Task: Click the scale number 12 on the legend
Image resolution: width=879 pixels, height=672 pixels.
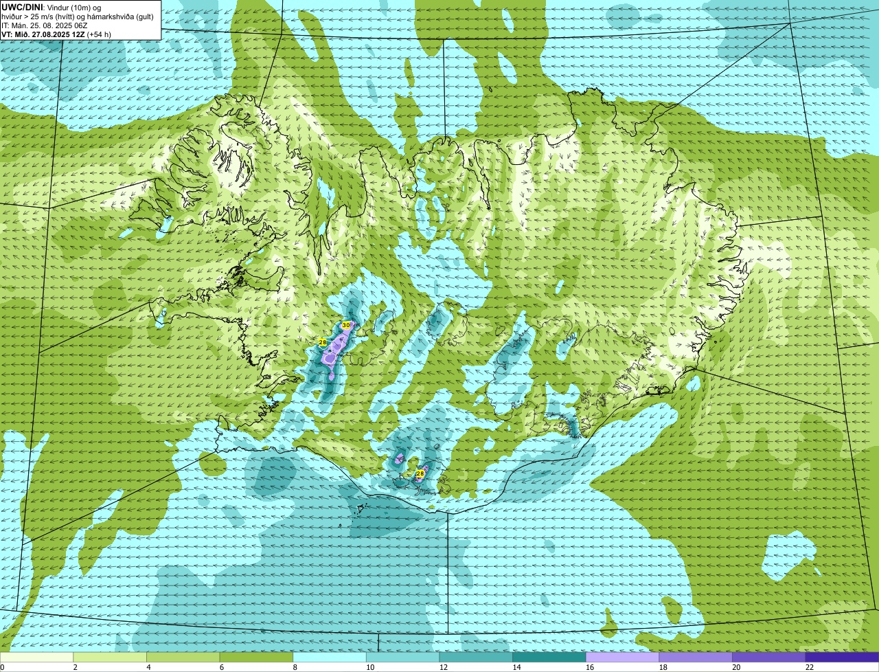Action: tap(444, 667)
